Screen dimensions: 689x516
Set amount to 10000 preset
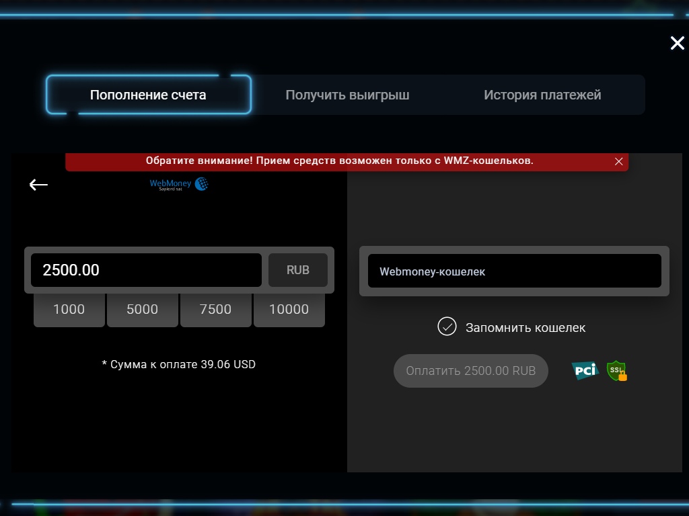pos(289,310)
